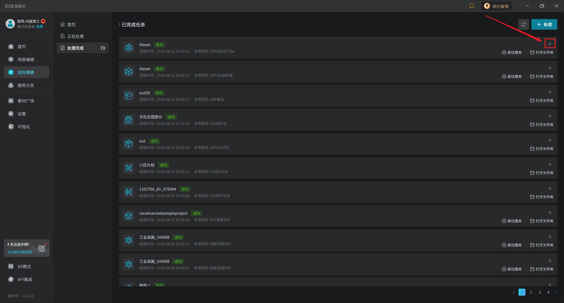Click 前往服务 for OPGS转3DTiles tileset
This screenshot has height=303, width=564.
point(512,52)
